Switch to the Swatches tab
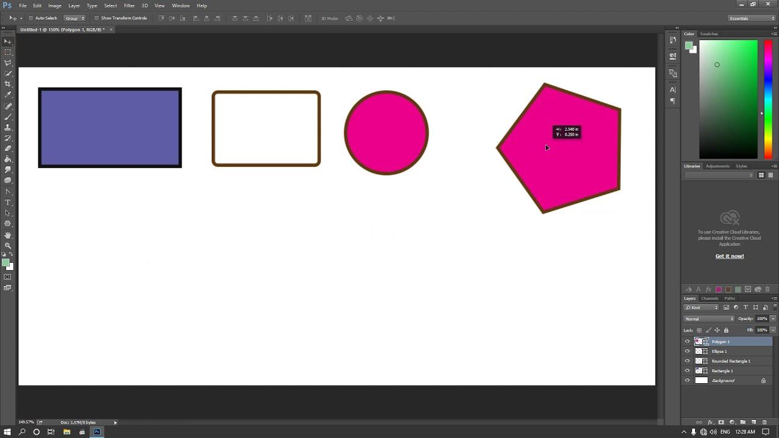779x438 pixels. pos(709,34)
